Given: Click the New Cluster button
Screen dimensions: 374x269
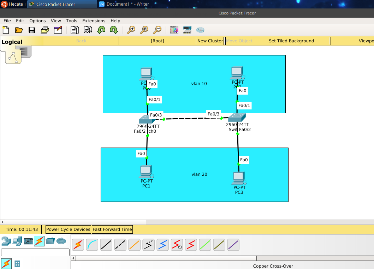Looking at the screenshot, I should (x=210, y=41).
